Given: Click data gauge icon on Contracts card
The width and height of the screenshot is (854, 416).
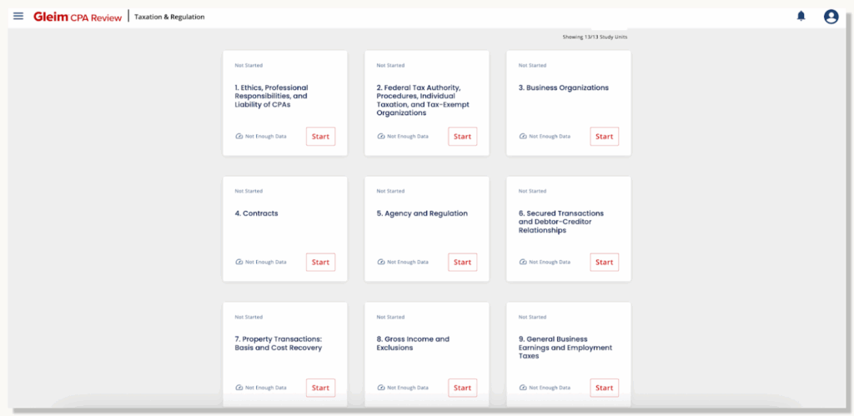Looking at the screenshot, I should [239, 262].
